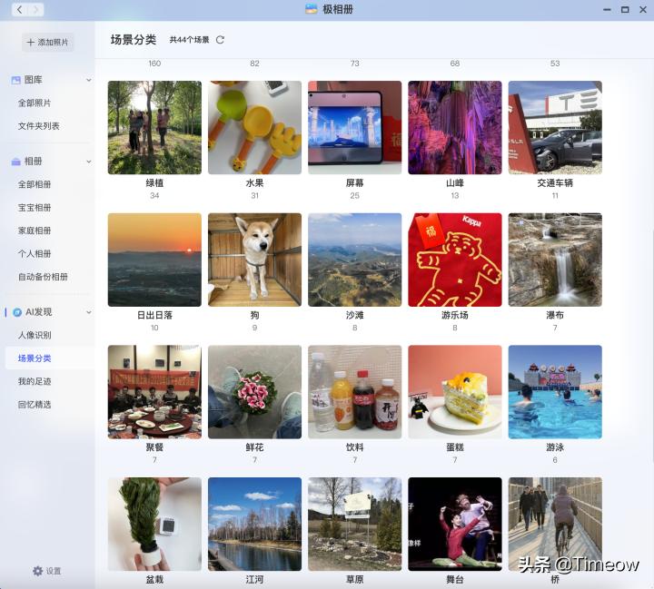654x589 pixels.
Task: Maximize the 极相册 window
Action: pos(625,10)
